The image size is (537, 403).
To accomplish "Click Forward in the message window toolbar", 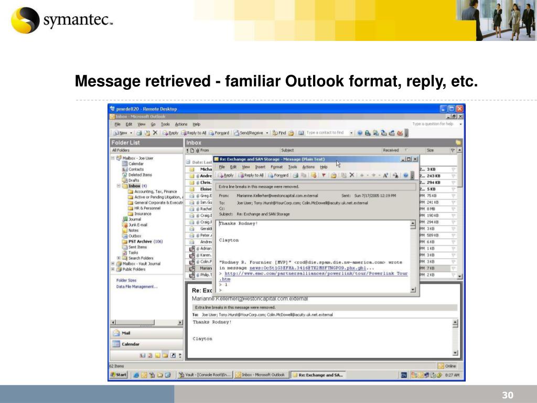I will tap(278, 175).
